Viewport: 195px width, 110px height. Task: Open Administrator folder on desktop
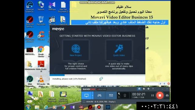[30, 65]
